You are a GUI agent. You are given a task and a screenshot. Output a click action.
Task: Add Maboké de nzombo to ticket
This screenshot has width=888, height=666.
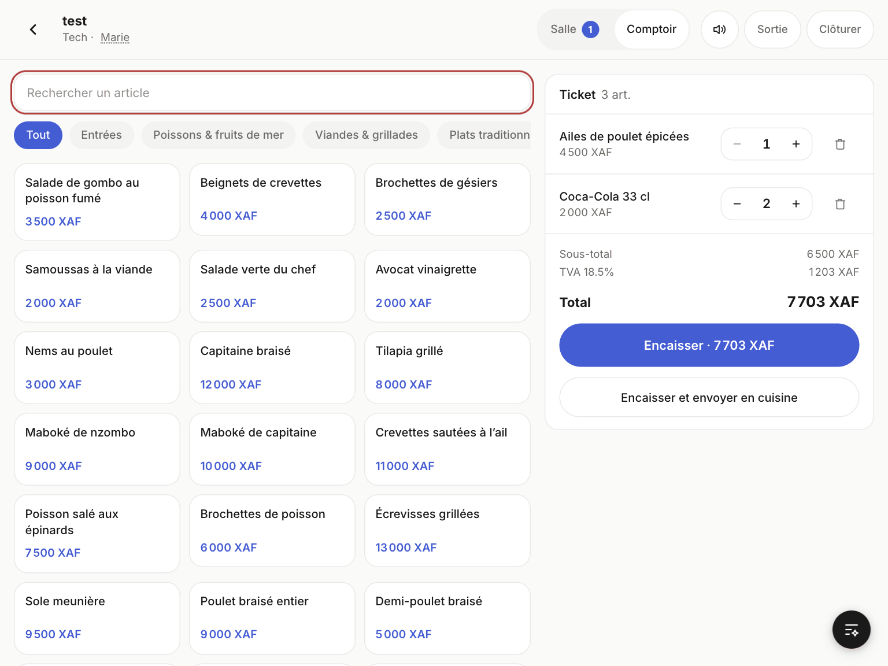point(97,449)
